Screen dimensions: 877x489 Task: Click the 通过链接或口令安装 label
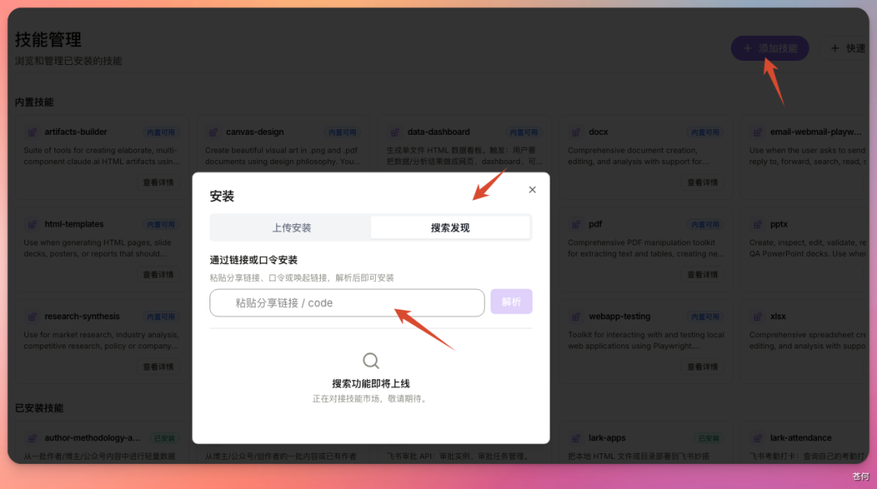(253, 260)
